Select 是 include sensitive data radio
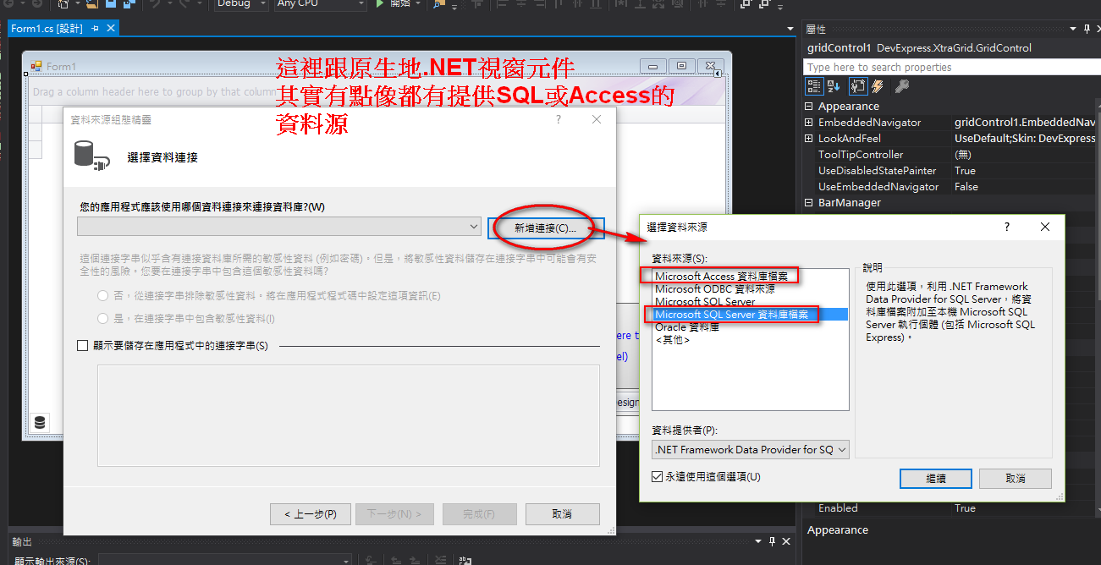Screen dimensions: 1101x565 click(x=103, y=319)
